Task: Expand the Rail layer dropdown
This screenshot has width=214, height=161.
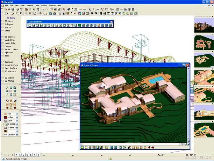Action: [x=17, y=114]
